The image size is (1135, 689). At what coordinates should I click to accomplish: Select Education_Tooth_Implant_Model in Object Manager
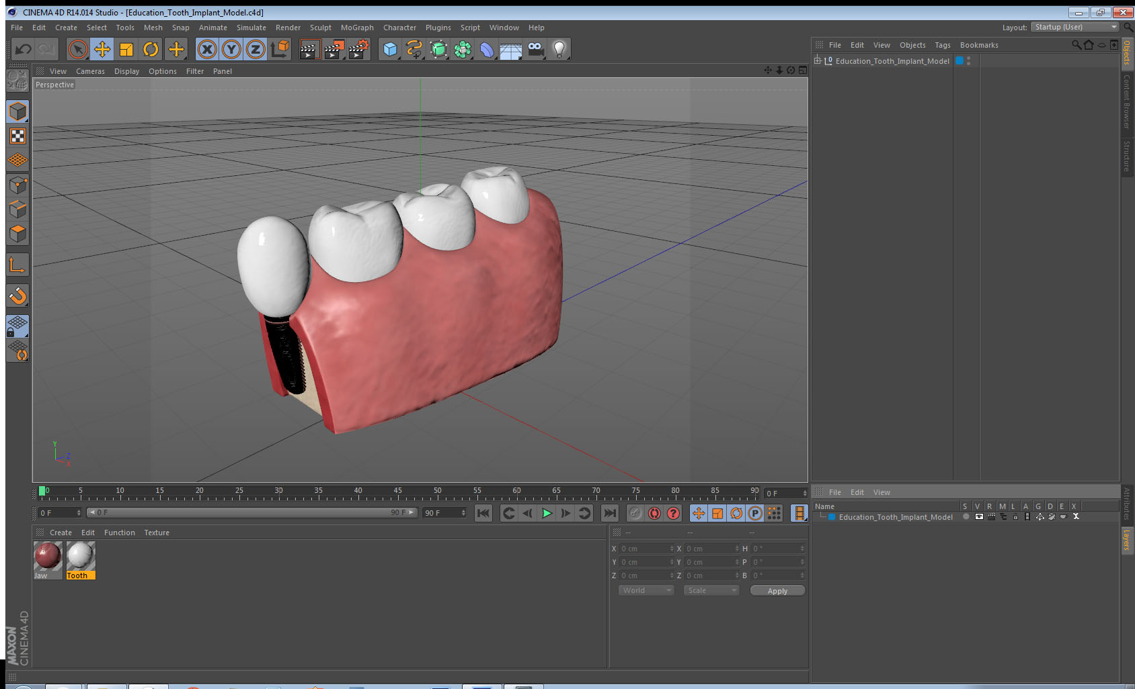(892, 61)
